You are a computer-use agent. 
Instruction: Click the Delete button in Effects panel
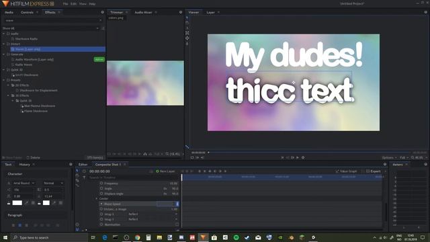pyautogui.click(x=34, y=157)
